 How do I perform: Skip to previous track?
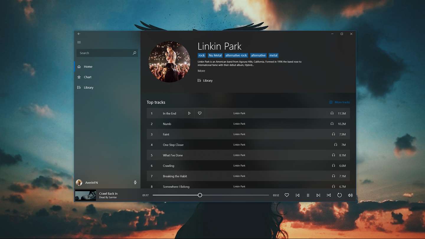click(297, 195)
